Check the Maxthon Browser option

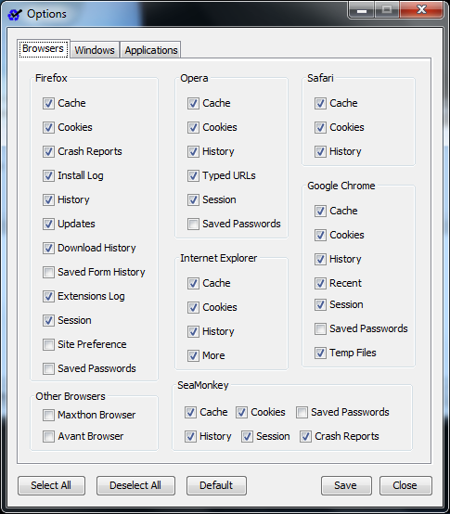(48, 415)
